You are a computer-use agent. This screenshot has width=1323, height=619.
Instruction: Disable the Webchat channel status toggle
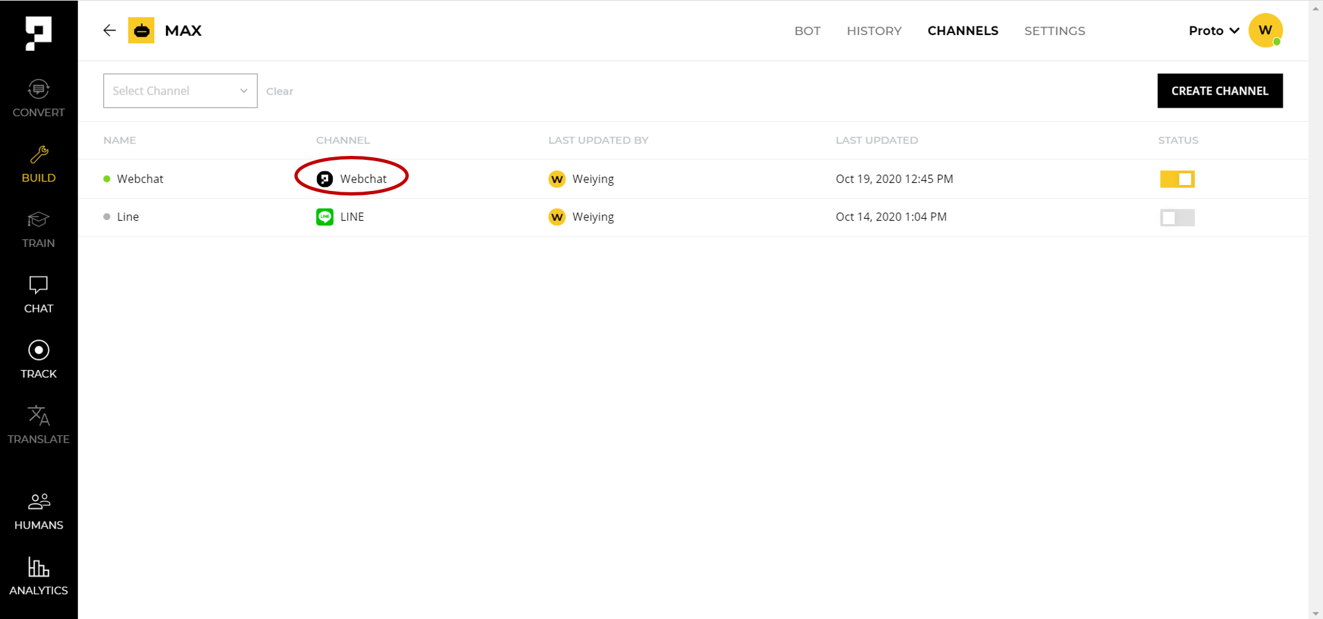tap(1177, 179)
